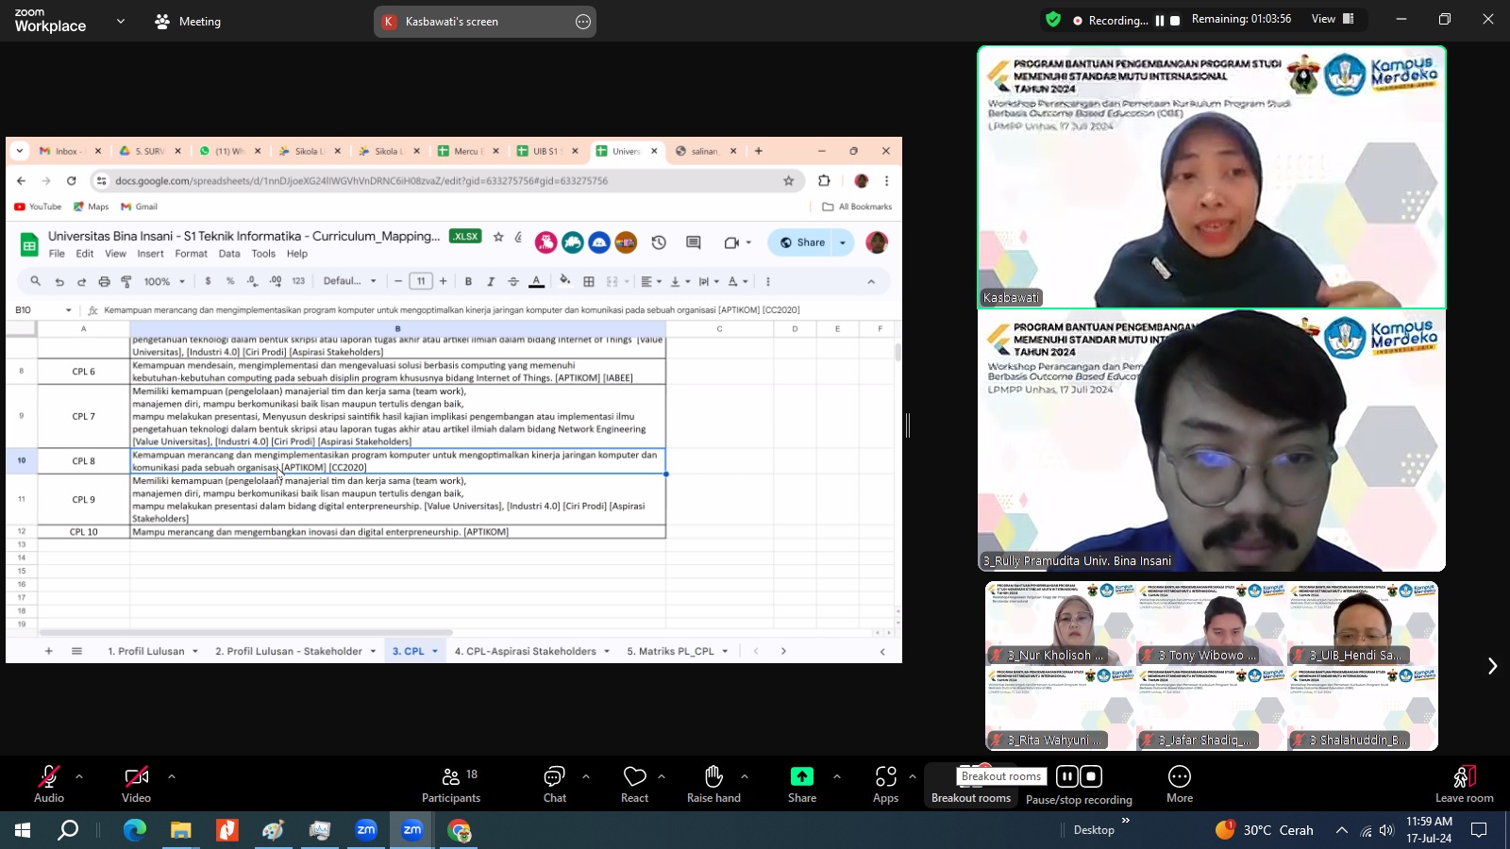The width and height of the screenshot is (1510, 849).
Task: Expand audio options arrow next to Audio
Action: [x=79, y=776]
